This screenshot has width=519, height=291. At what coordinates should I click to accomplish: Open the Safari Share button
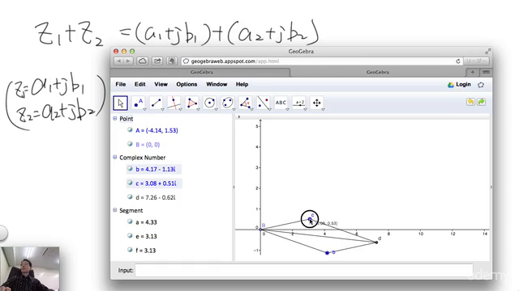157,61
